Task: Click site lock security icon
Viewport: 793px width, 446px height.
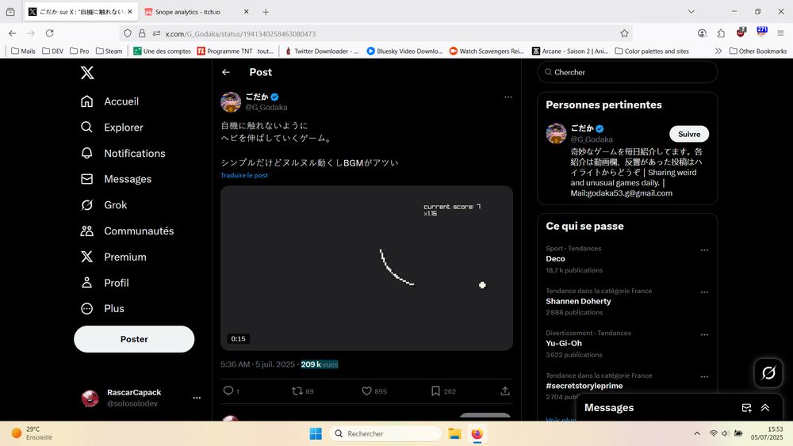Action: tap(142, 33)
